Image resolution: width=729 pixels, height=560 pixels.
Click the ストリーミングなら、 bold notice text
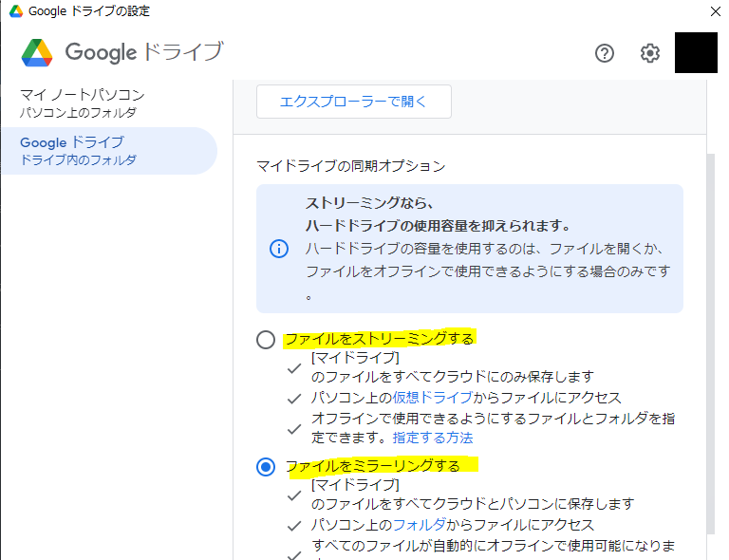pos(369,203)
